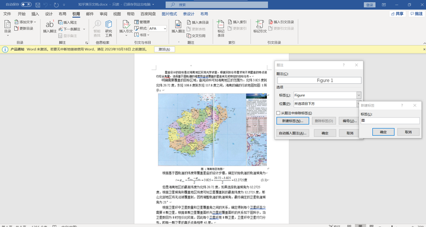Click the 管理源 icon
Image resolution: width=426 pixels, height=227 pixels.
click(x=137, y=22)
